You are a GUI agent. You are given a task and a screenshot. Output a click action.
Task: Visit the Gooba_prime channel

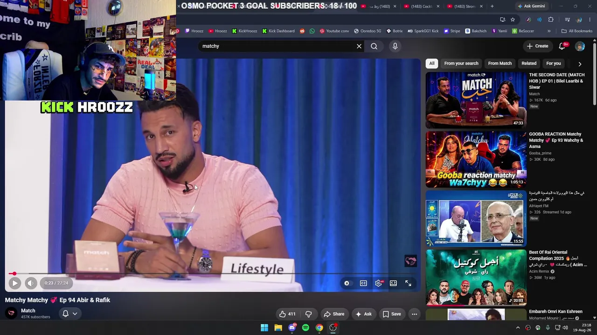(540, 153)
